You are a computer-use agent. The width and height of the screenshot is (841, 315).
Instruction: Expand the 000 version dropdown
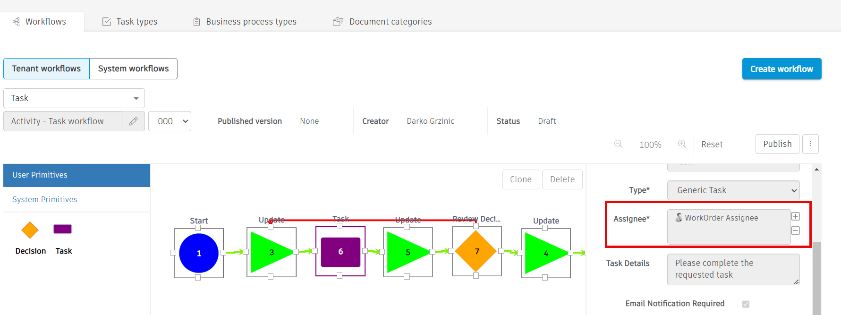pos(170,121)
